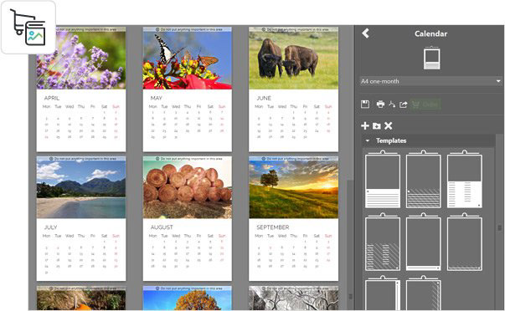The image size is (505, 311).
Task: Click the Mon header in the April grid
Action: point(46,106)
